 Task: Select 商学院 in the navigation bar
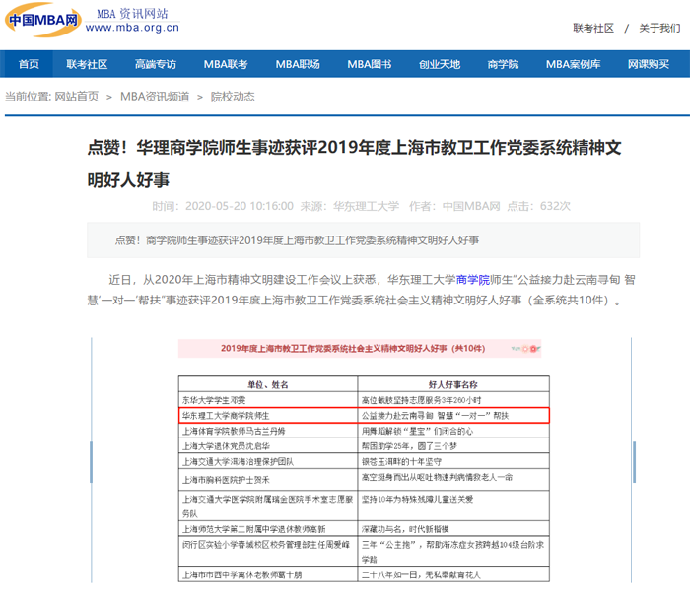coord(503,64)
